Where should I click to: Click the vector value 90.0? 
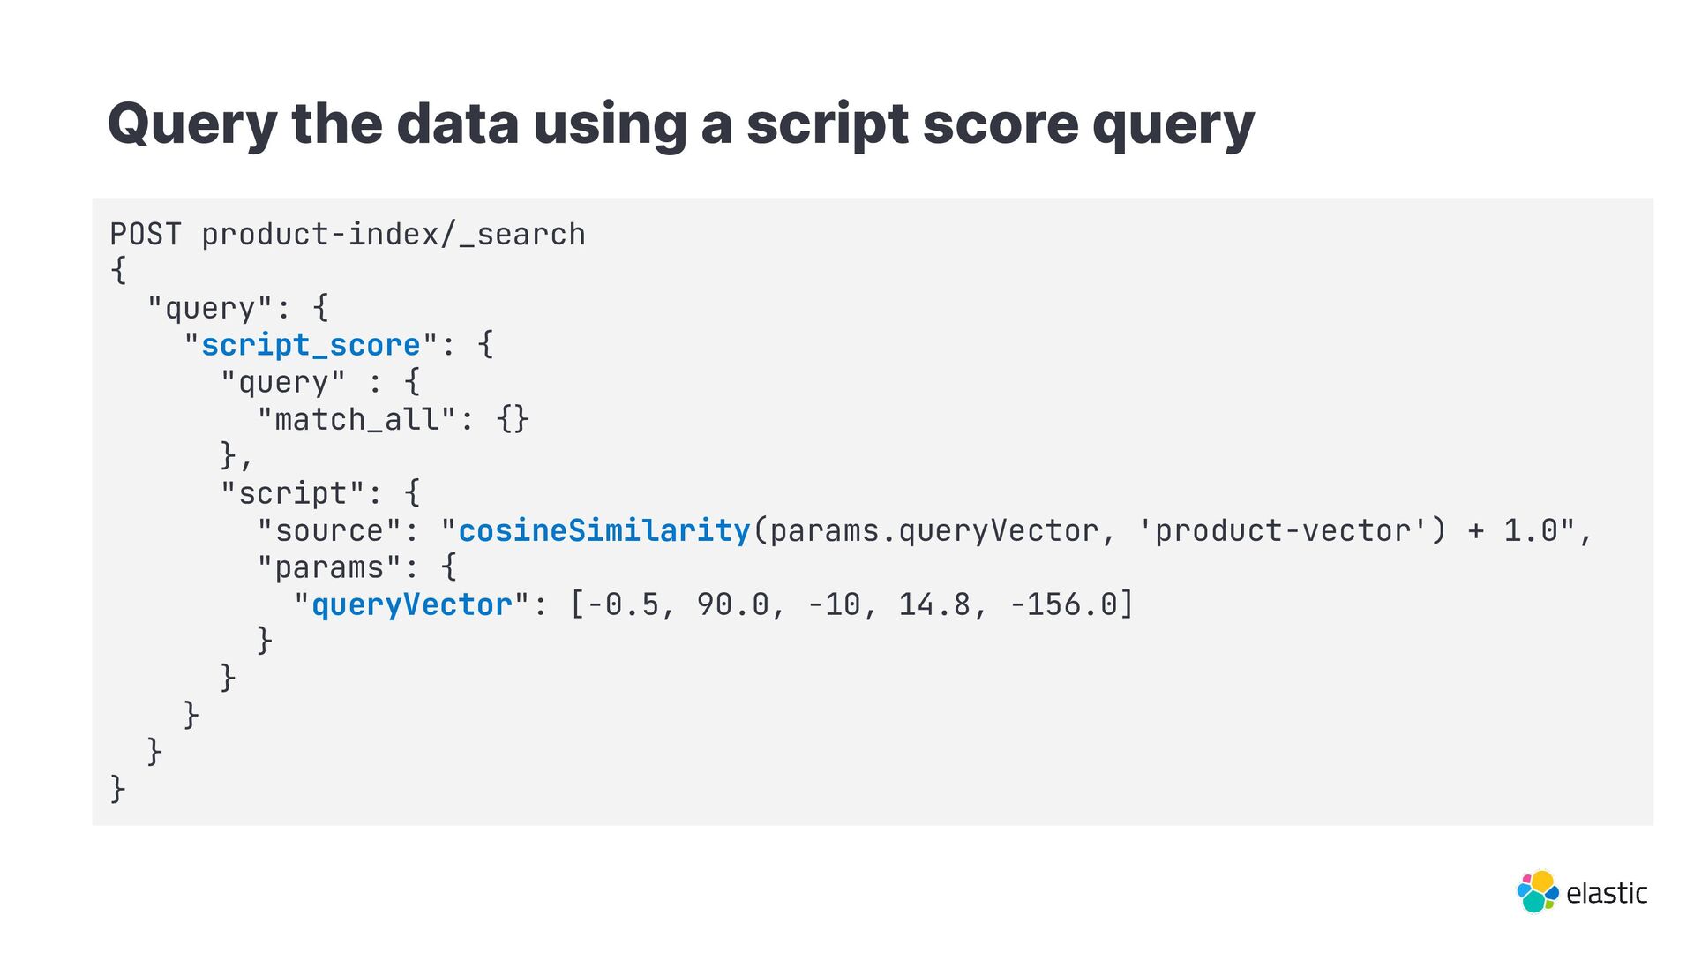[x=733, y=604]
